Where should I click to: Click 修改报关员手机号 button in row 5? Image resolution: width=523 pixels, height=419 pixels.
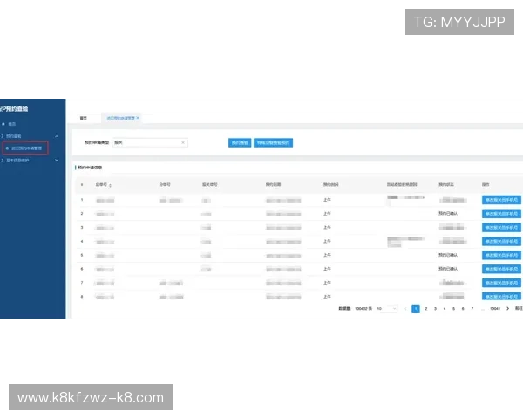tap(500, 256)
